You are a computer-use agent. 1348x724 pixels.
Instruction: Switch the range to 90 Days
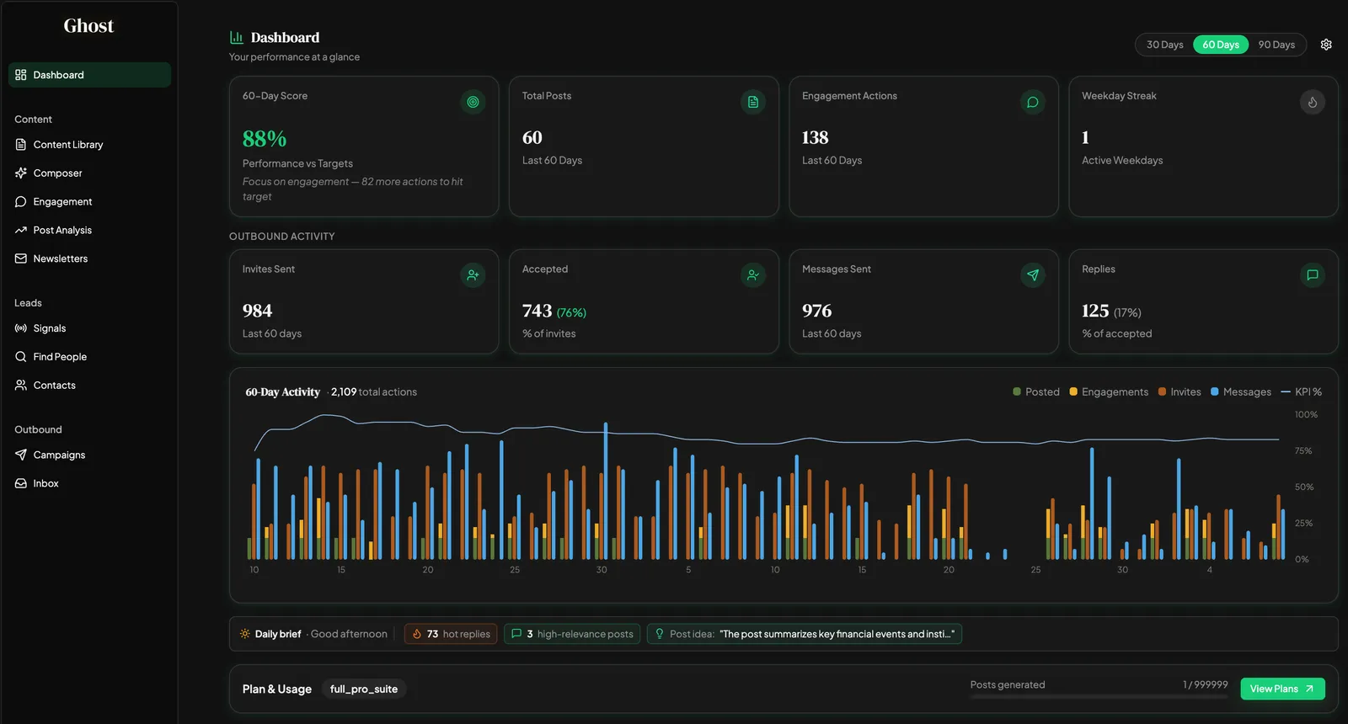click(1276, 45)
